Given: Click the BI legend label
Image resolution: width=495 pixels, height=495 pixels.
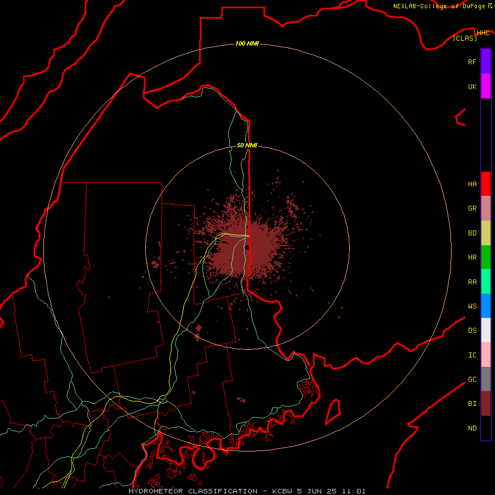Looking at the screenshot, I should pyautogui.click(x=472, y=404).
